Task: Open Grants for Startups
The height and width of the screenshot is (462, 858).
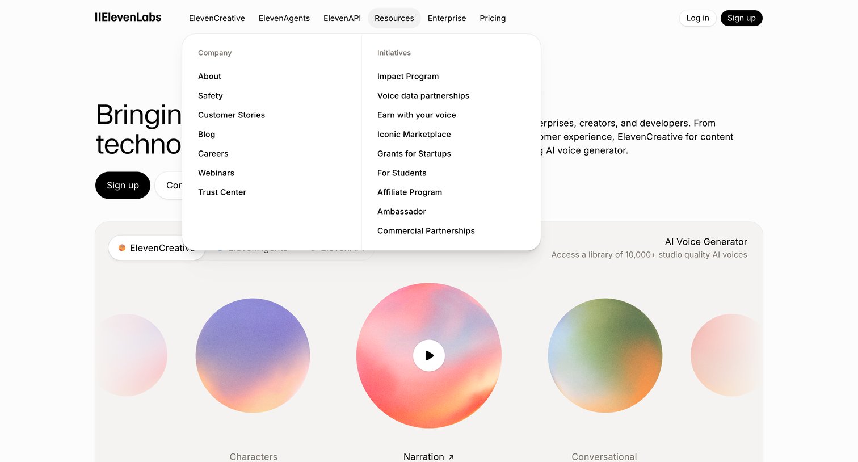Action: pyautogui.click(x=414, y=153)
